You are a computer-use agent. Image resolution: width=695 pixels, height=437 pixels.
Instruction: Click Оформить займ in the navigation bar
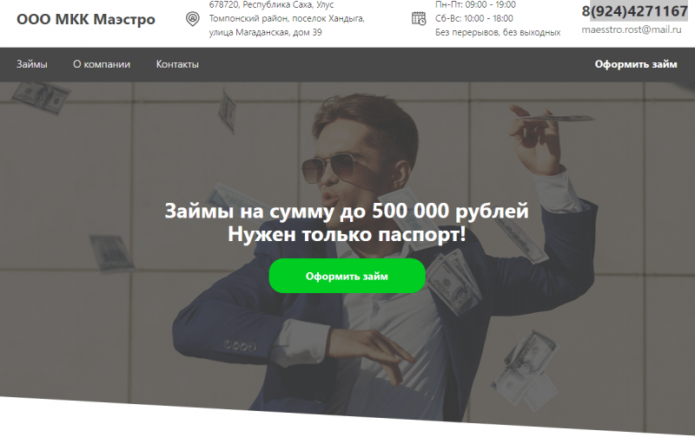[636, 64]
